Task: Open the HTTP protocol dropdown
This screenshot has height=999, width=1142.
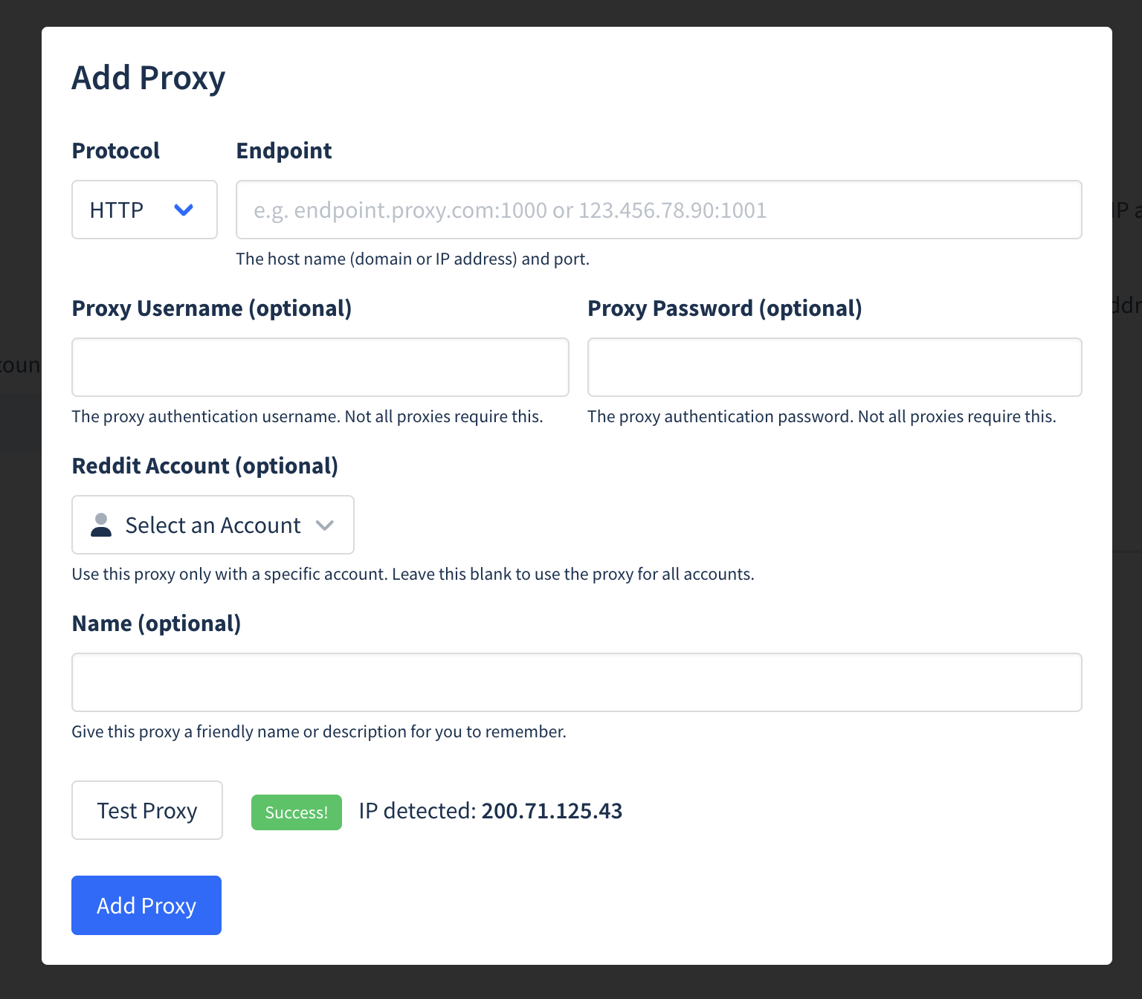Action: (144, 210)
